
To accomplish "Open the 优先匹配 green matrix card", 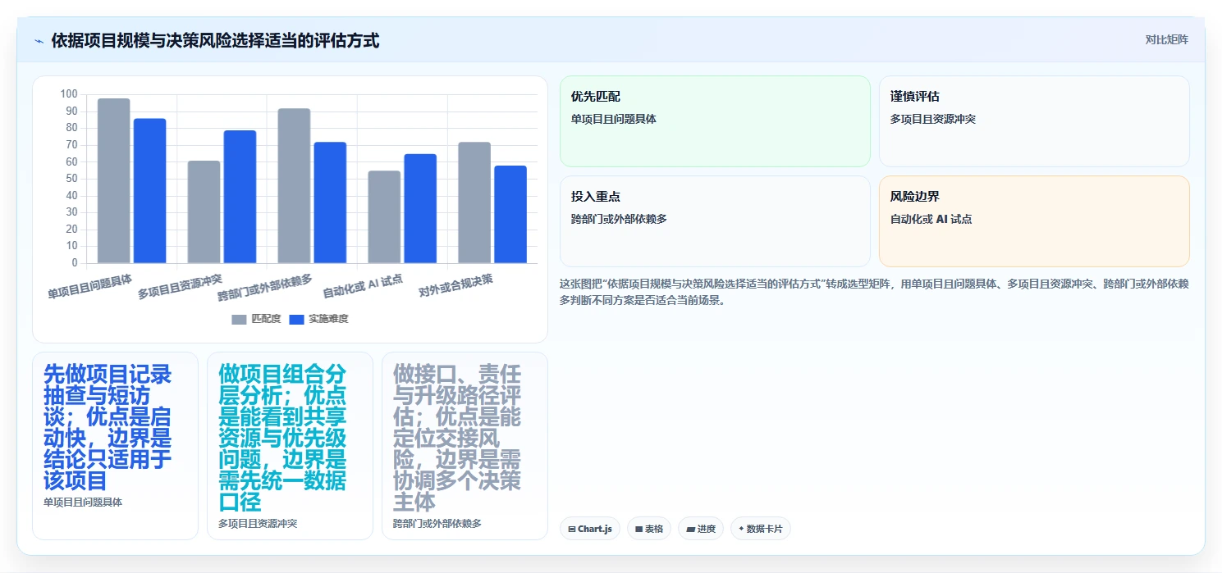I will click(715, 121).
